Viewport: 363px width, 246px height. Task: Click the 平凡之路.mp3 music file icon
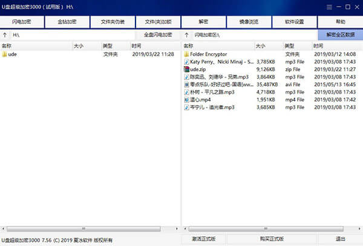[x=186, y=92]
